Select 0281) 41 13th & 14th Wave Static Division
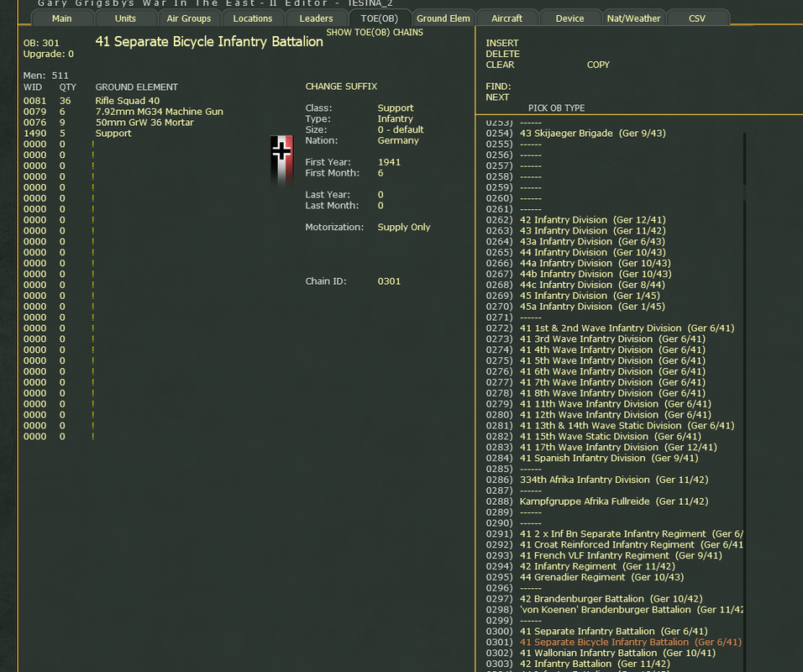This screenshot has width=803, height=672. pyautogui.click(x=610, y=425)
